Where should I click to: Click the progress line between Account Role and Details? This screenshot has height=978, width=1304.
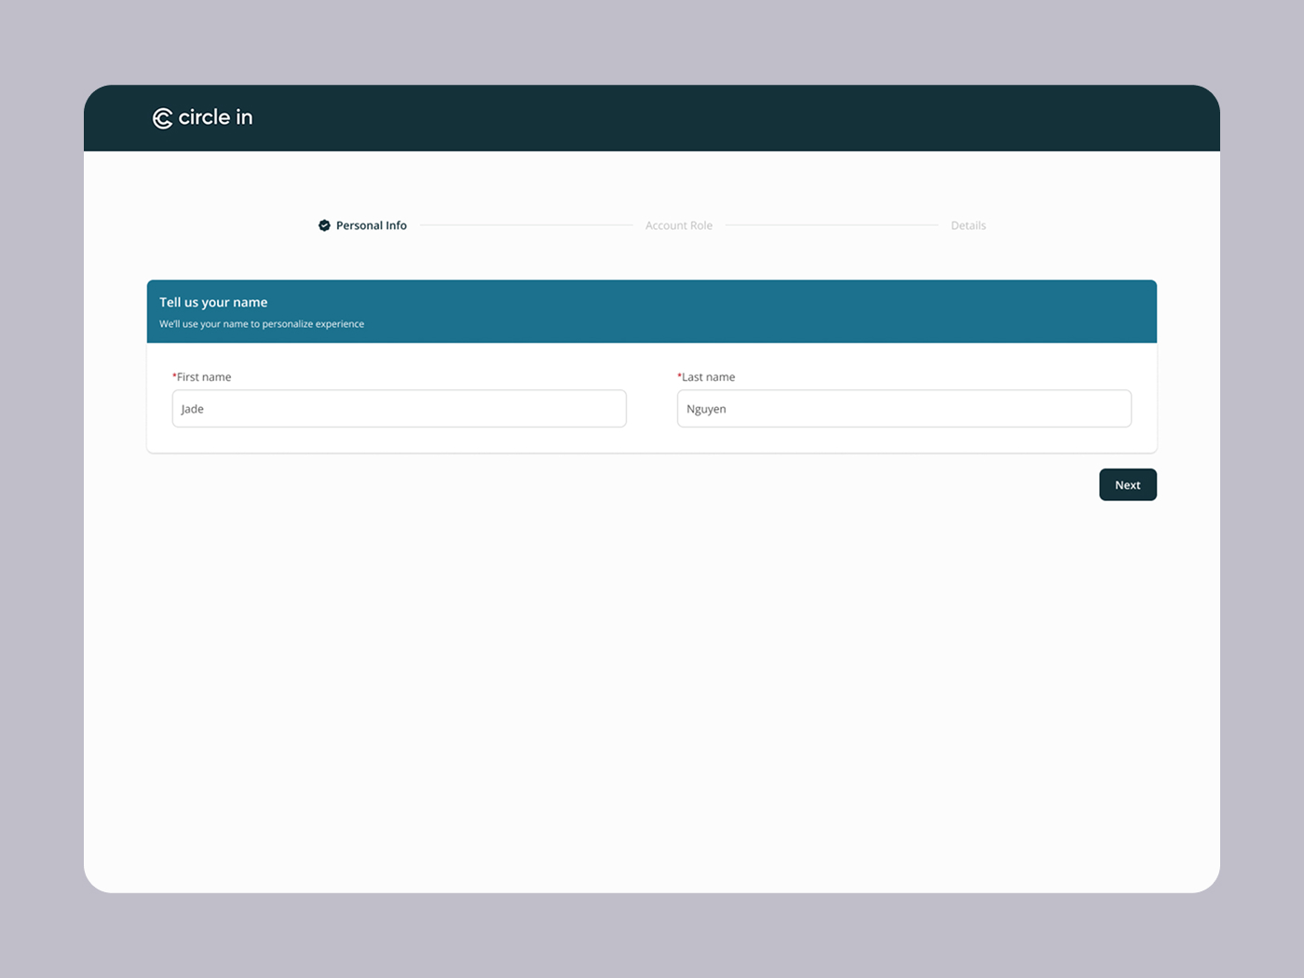point(834,224)
